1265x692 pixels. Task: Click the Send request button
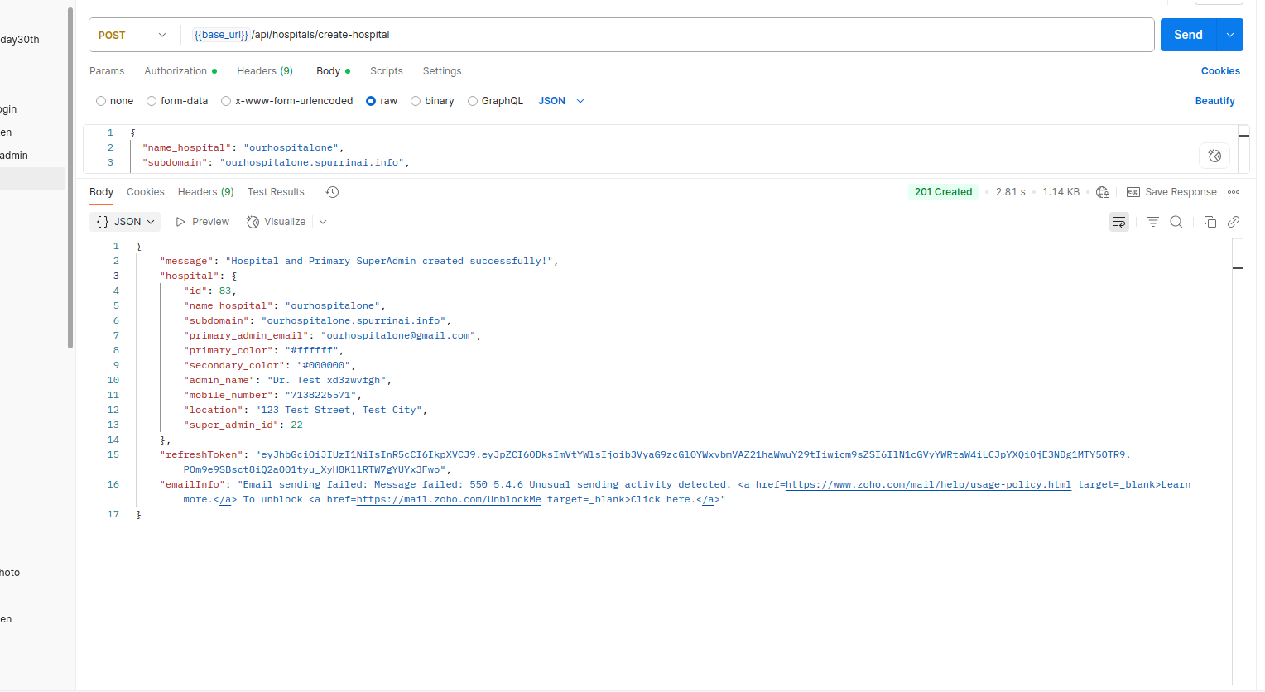pos(1187,35)
